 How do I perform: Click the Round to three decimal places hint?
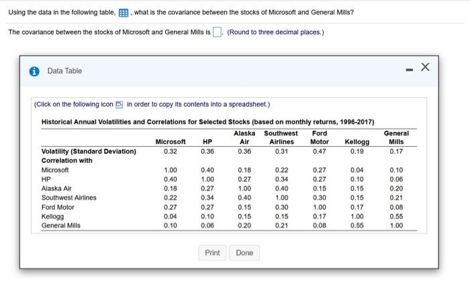tap(275, 32)
